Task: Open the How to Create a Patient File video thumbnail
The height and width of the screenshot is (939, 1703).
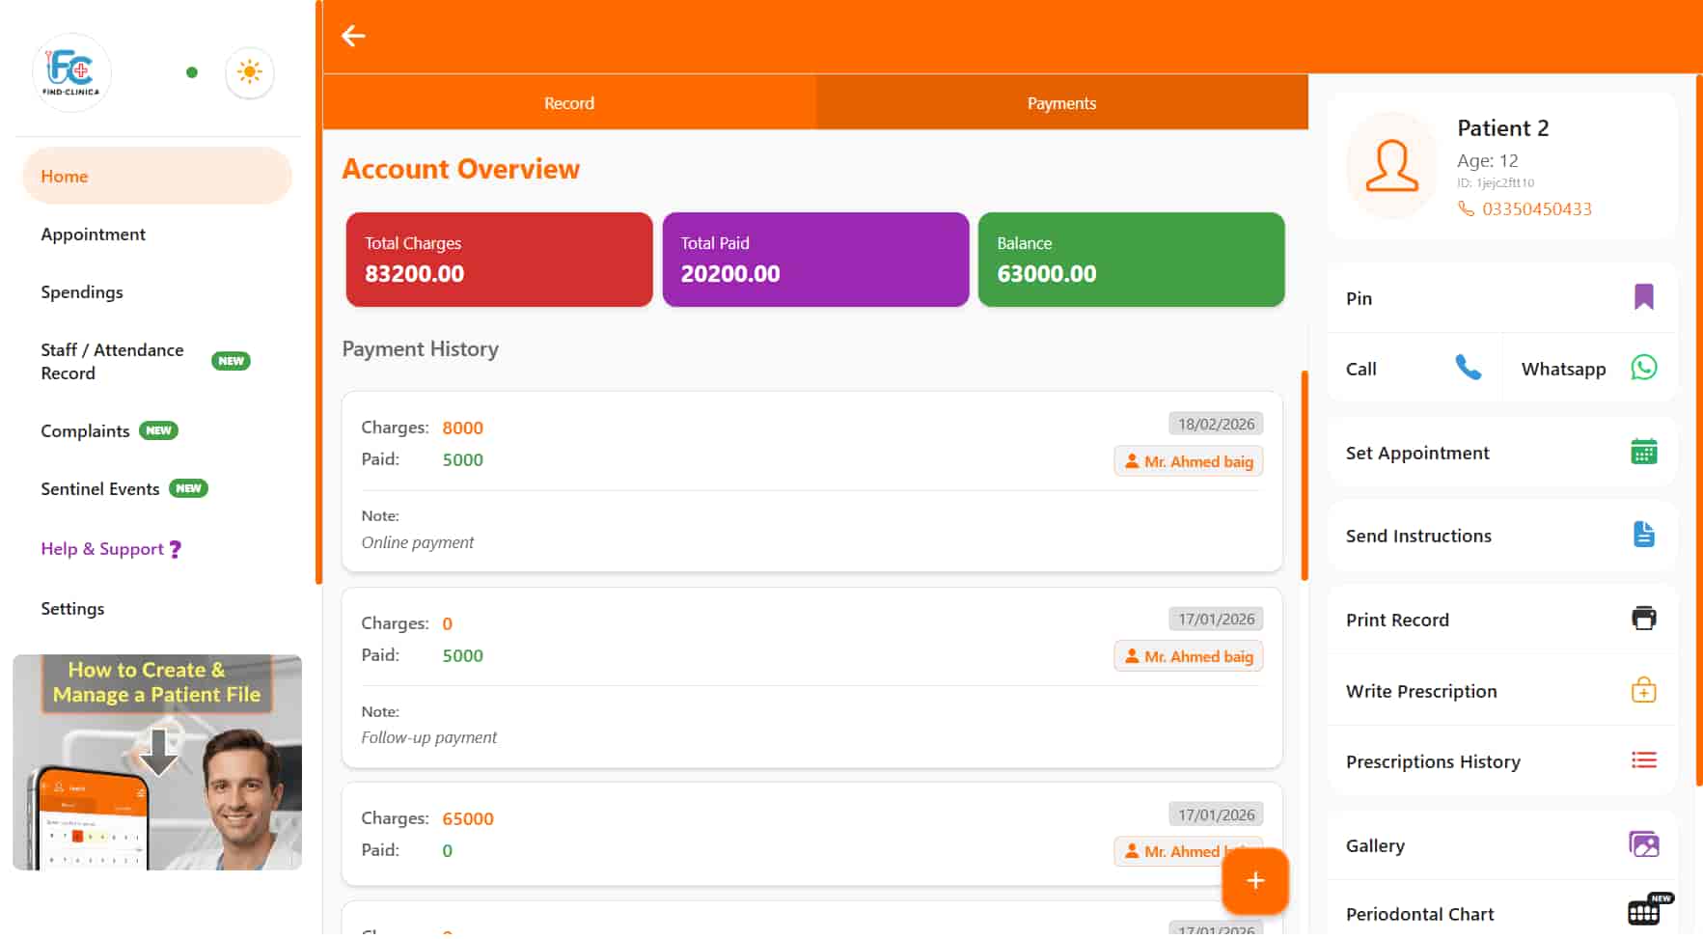Action: coord(157,761)
